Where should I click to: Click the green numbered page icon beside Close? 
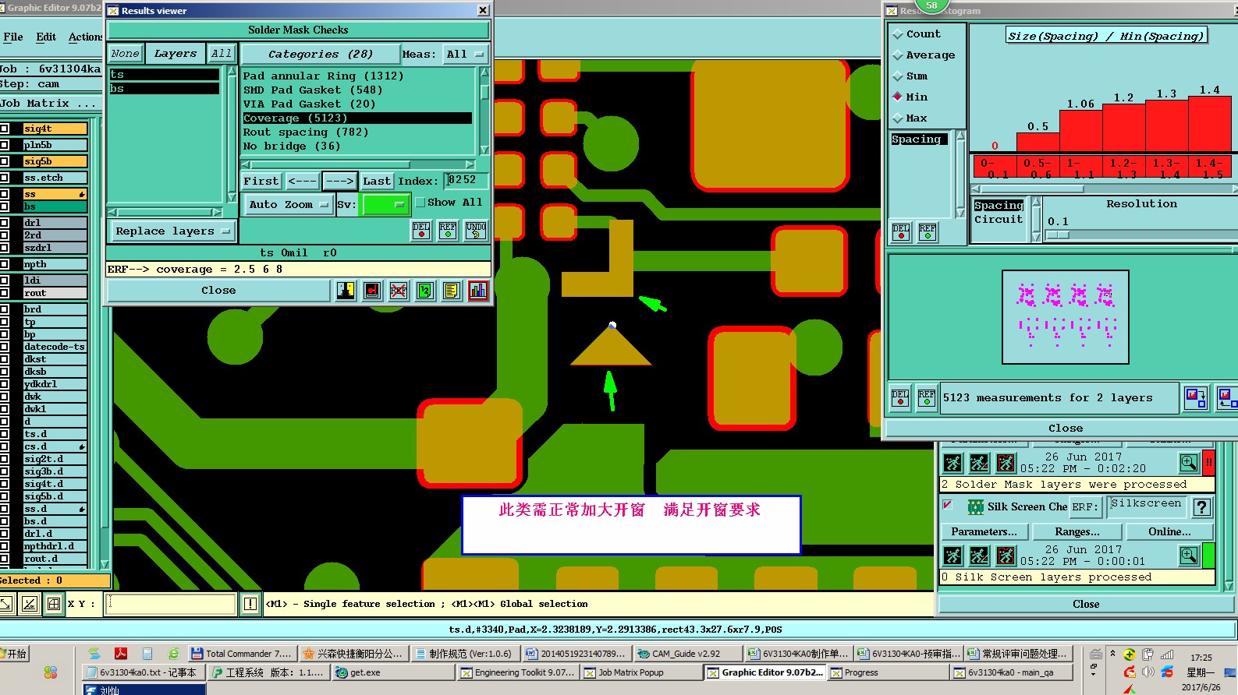pos(425,291)
